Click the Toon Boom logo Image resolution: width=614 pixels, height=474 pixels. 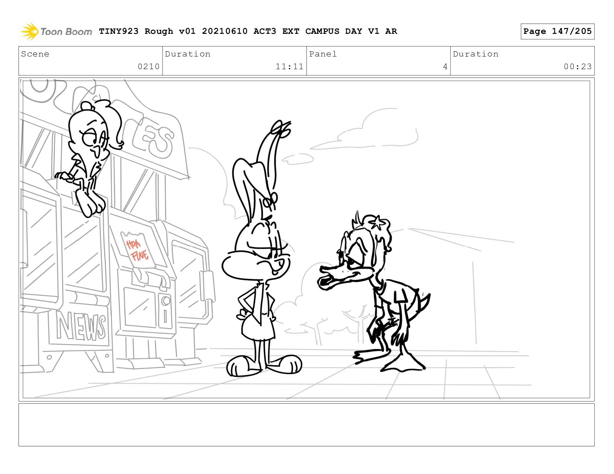tap(56, 31)
